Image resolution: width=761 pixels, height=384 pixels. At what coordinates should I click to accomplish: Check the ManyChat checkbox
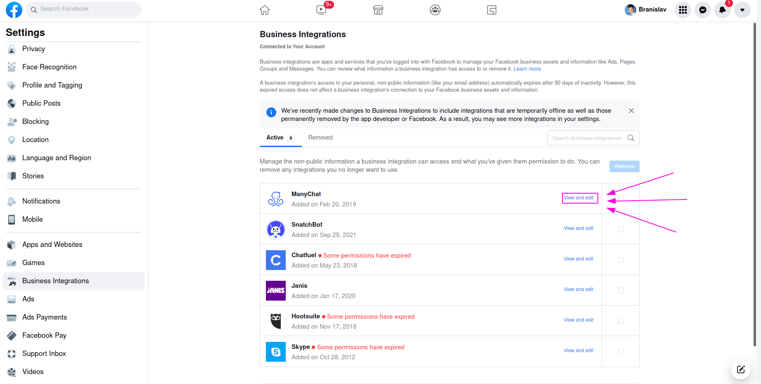[621, 199]
